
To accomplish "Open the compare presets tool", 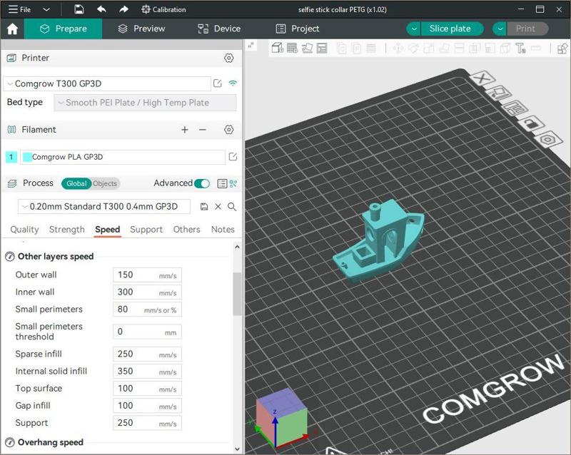I will [x=233, y=183].
